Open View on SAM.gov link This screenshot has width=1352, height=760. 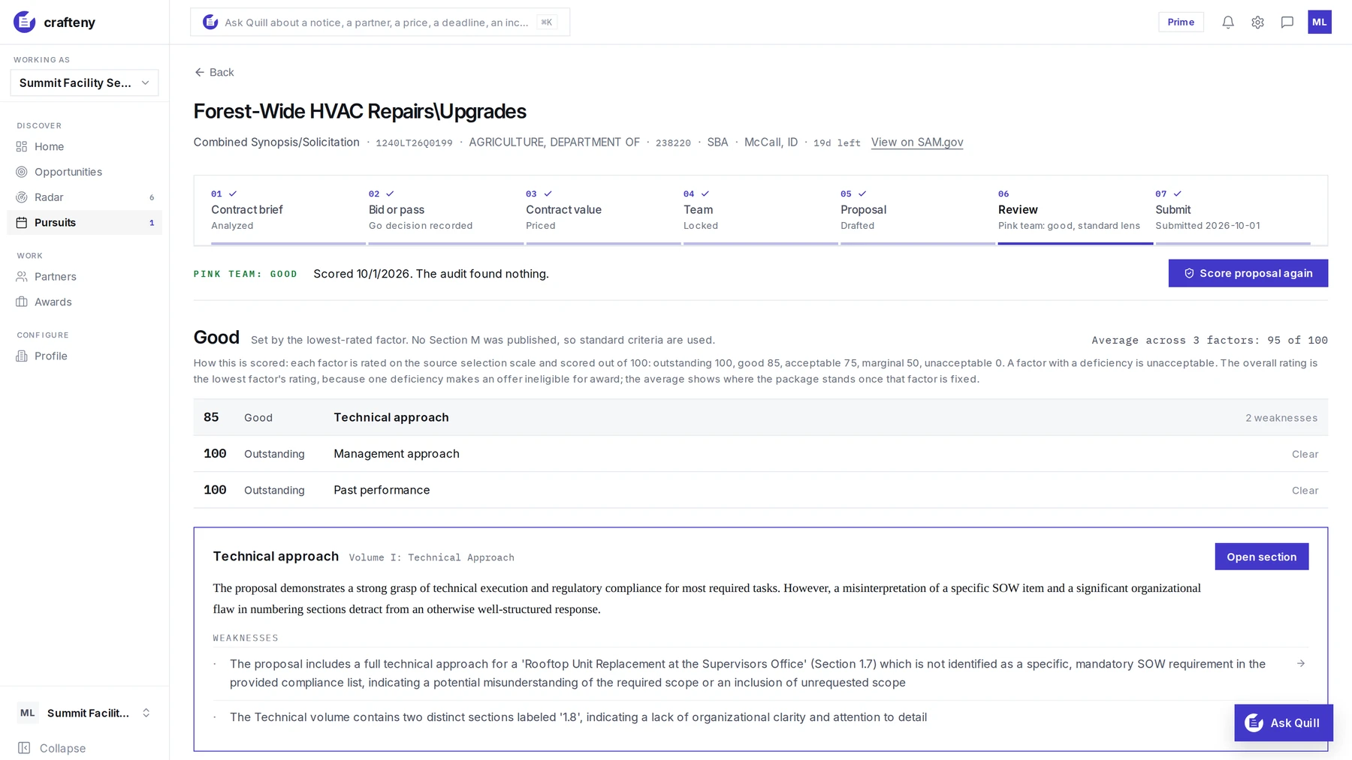[917, 143]
